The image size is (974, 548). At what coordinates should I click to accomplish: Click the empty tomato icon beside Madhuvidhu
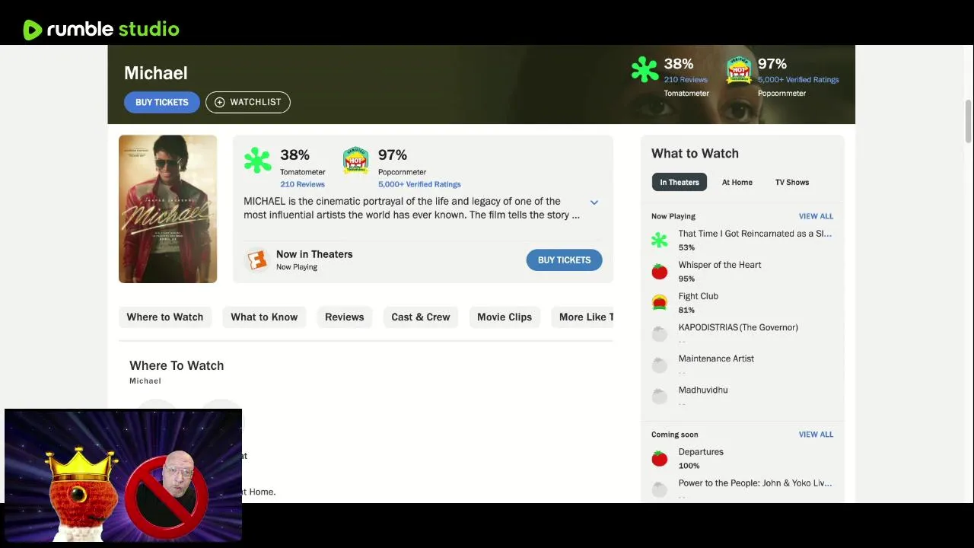tap(659, 397)
